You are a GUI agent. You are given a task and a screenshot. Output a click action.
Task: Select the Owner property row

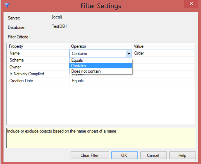(15, 67)
